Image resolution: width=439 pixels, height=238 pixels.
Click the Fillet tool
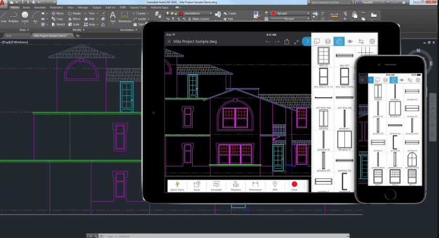click(89, 19)
